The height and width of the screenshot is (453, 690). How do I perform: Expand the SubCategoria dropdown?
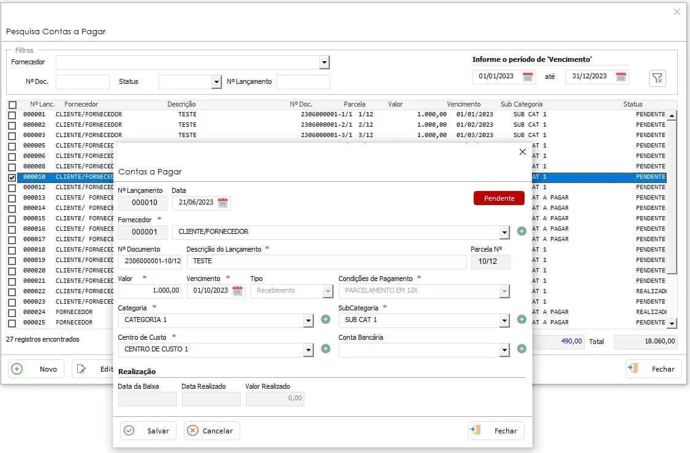504,321
